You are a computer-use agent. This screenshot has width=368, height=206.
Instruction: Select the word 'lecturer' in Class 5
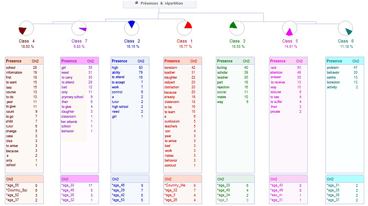click(x=276, y=92)
